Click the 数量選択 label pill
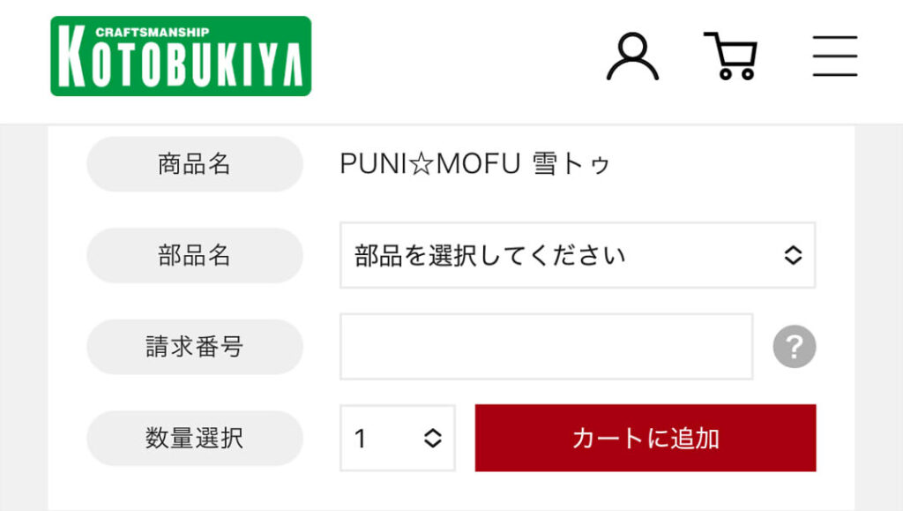903x511 pixels. coord(194,438)
